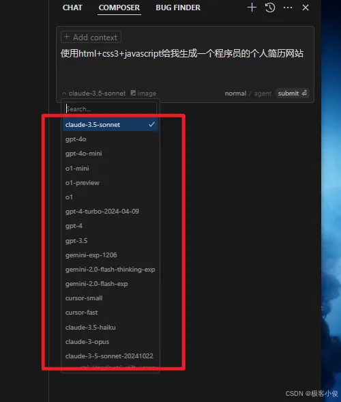The width and height of the screenshot is (341, 402).
Task: Pick gemini-2.0-flash-thinking-exp model
Action: pos(110,270)
